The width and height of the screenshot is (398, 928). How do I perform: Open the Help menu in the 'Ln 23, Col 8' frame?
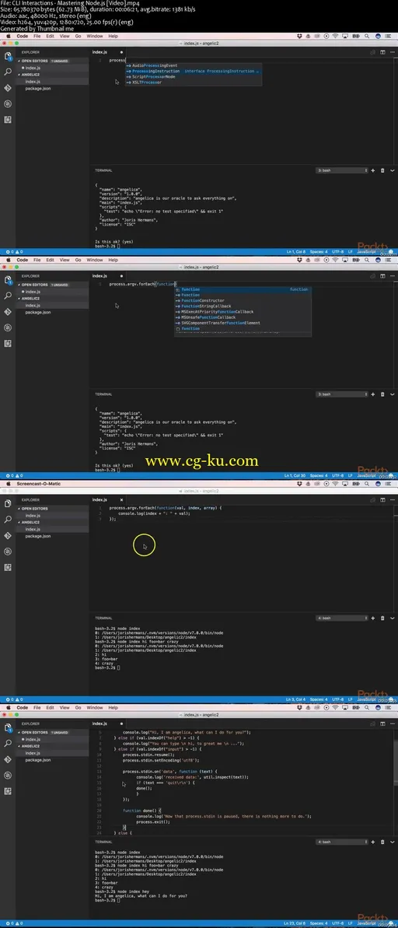tap(113, 708)
